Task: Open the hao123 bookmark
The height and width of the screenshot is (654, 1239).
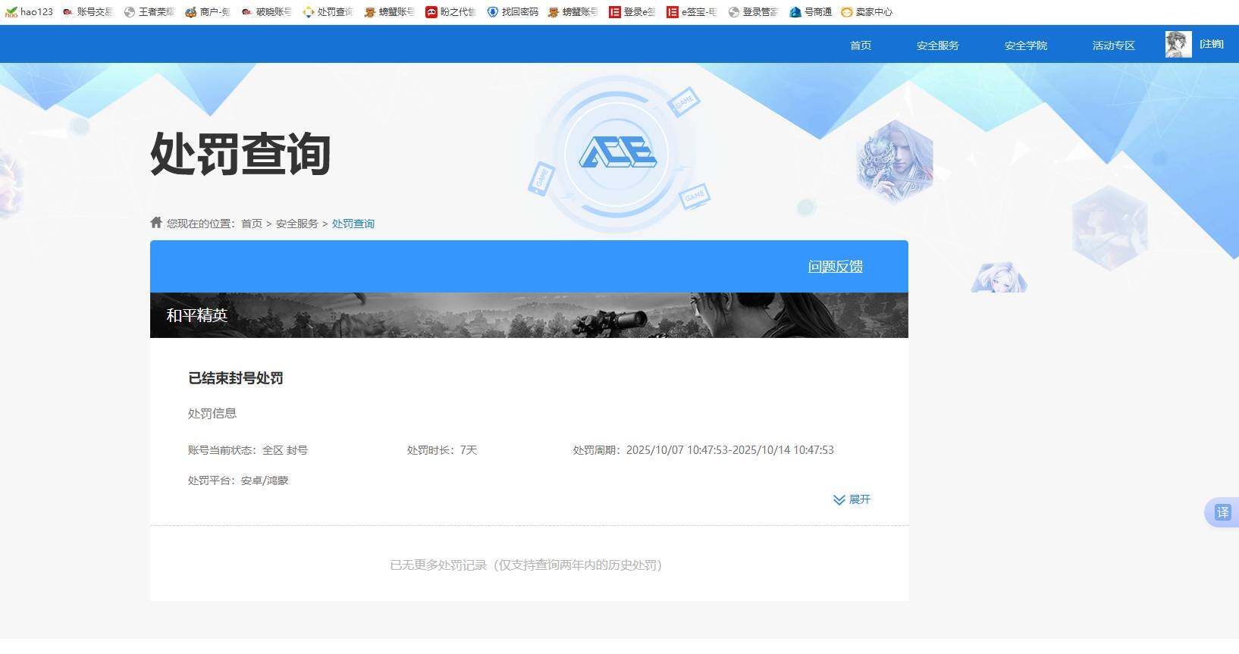Action: coord(30,11)
